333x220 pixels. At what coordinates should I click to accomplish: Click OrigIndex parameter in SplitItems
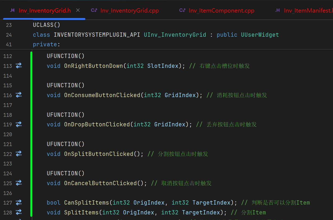click(138, 212)
